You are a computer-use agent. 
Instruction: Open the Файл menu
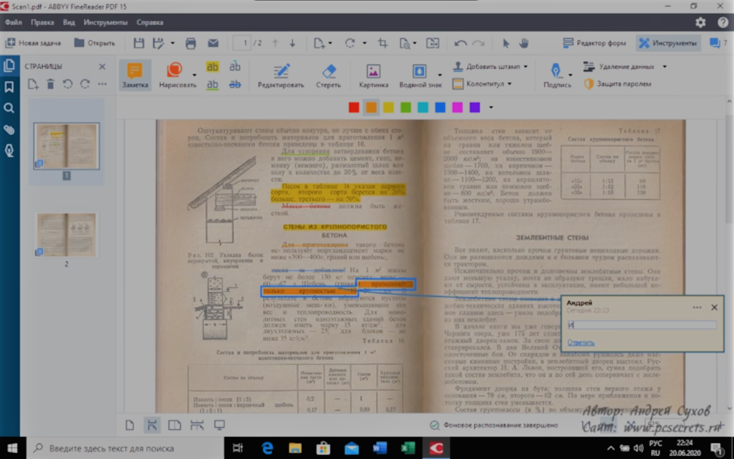click(13, 22)
